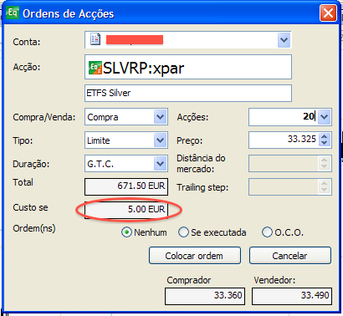Open the Compra/Venda dropdown
The image size is (343, 316).
pyautogui.click(x=160, y=117)
